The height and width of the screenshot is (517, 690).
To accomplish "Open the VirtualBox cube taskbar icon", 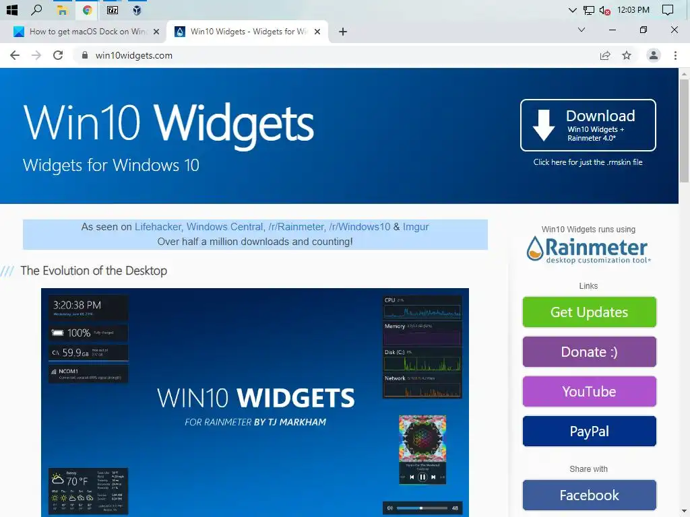I will pyautogui.click(x=137, y=9).
